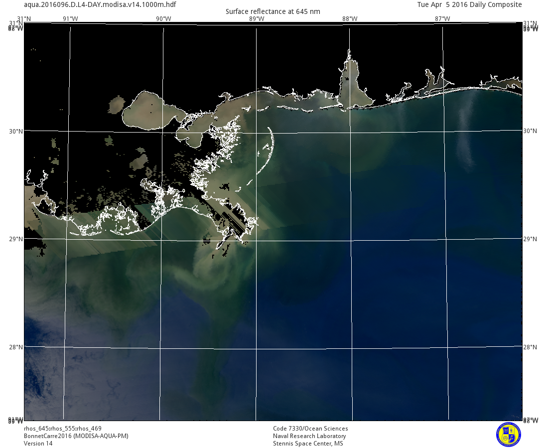Image resolution: width=546 pixels, height=448 pixels.
Task: Click the Naval Research Laboratory emblem logo
Action: 508,434
